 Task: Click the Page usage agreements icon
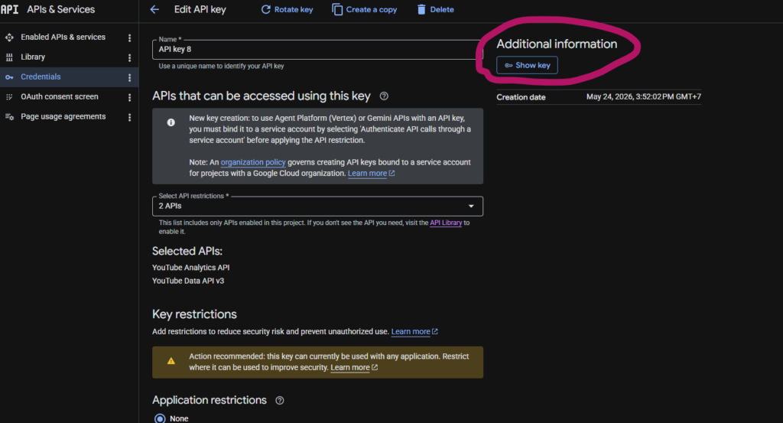click(x=9, y=117)
